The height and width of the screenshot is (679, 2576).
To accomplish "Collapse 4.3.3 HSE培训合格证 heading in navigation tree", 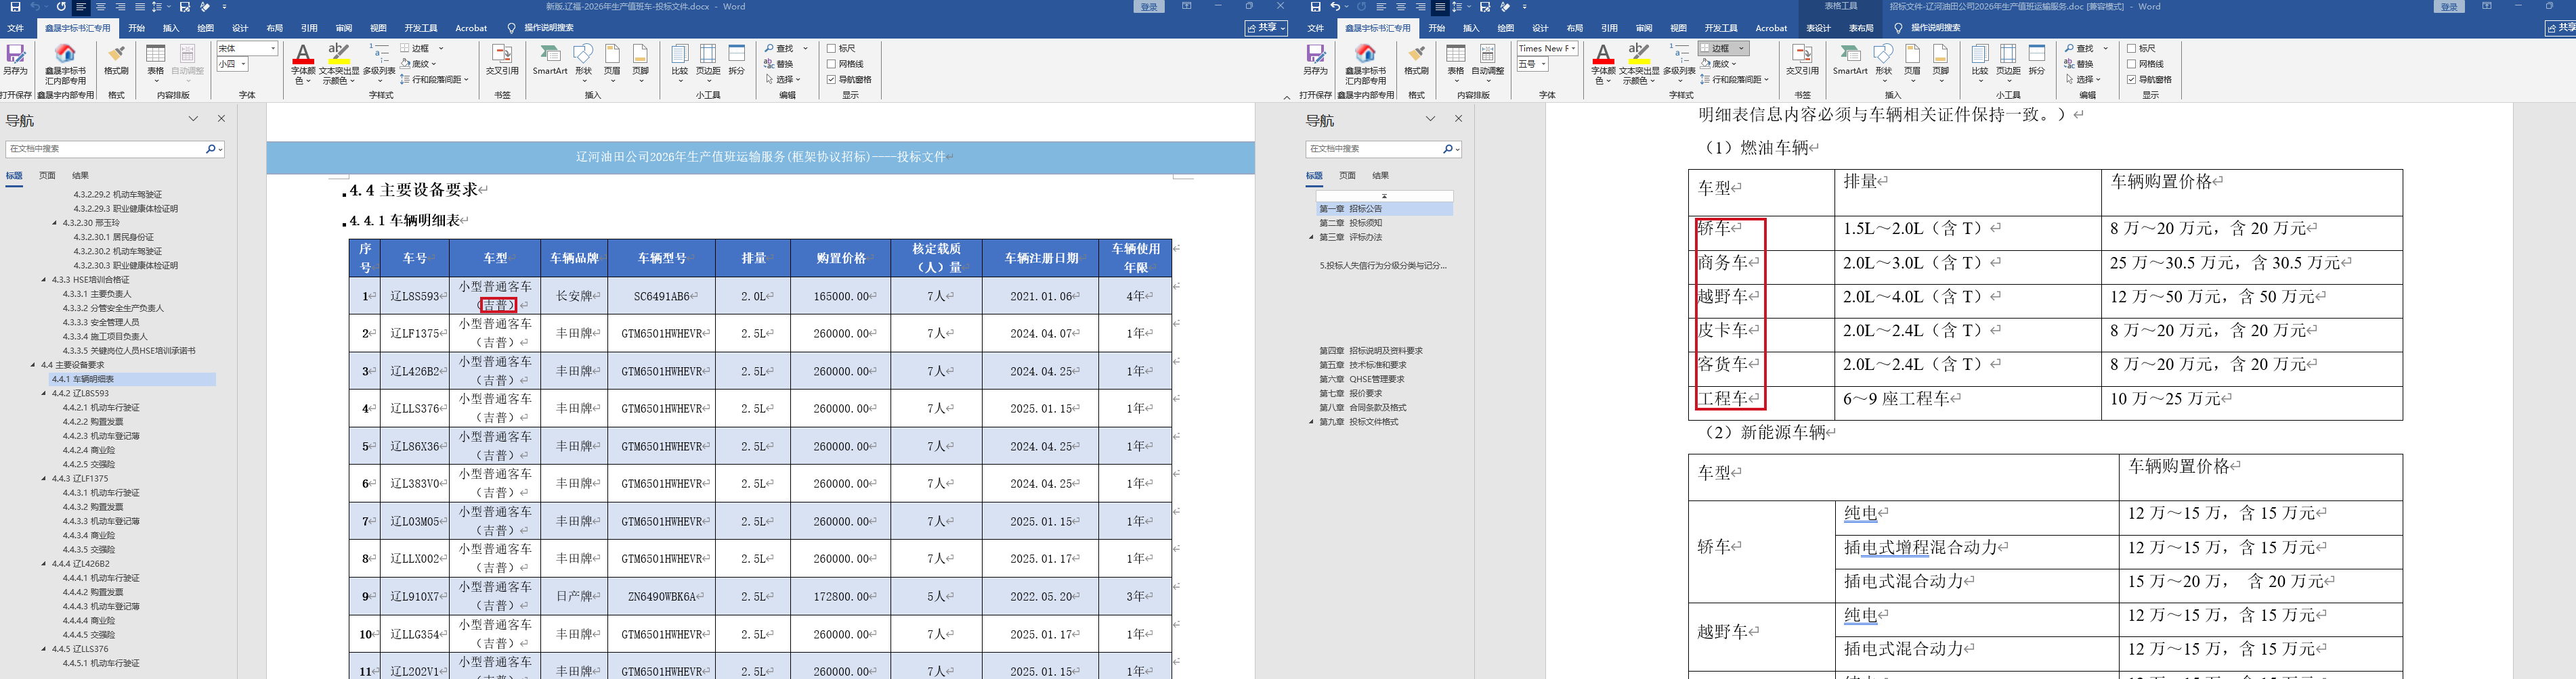I will pyautogui.click(x=44, y=279).
